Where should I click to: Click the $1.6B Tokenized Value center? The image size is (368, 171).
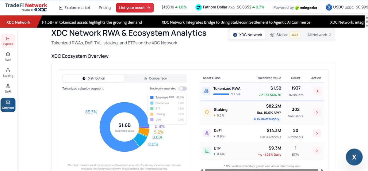point(125,127)
